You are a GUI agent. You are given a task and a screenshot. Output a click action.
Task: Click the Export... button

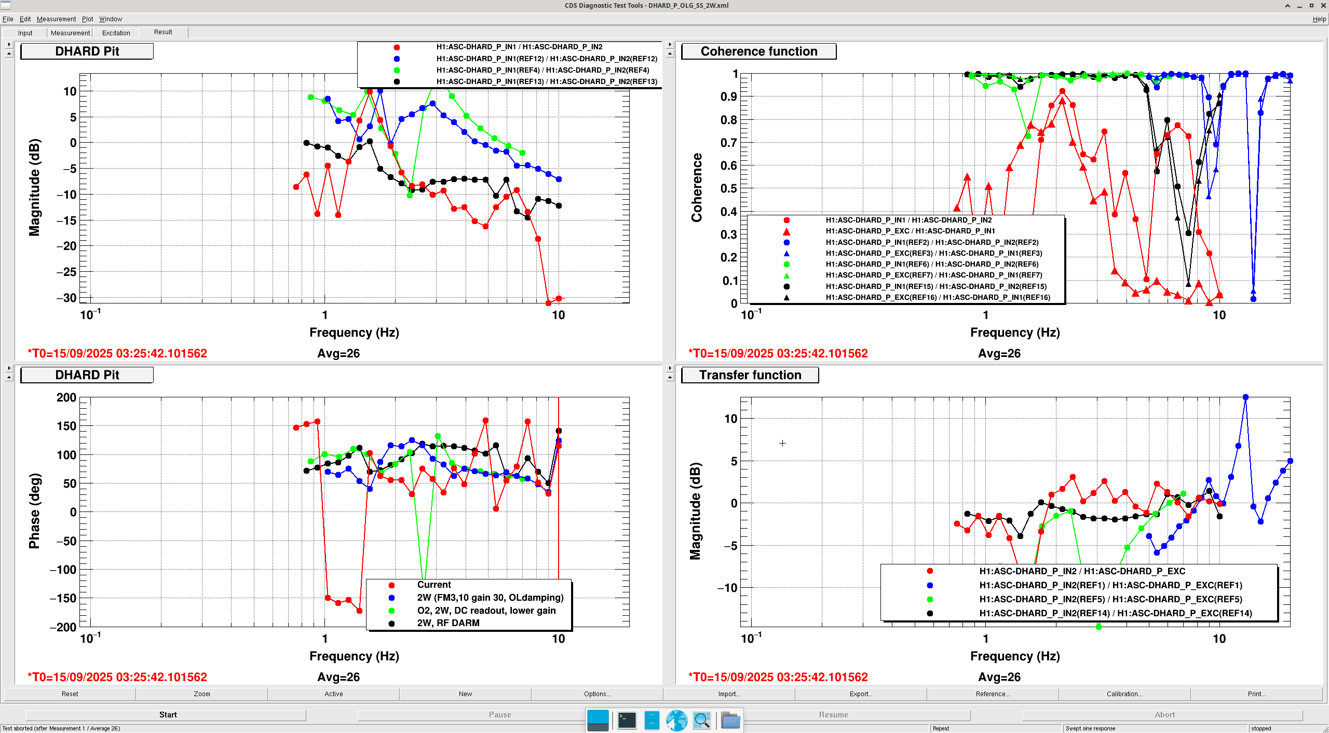click(860, 694)
